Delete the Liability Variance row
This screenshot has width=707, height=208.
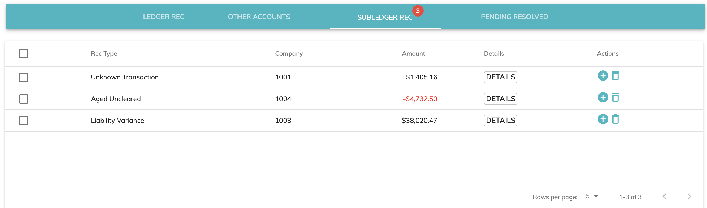pos(615,119)
